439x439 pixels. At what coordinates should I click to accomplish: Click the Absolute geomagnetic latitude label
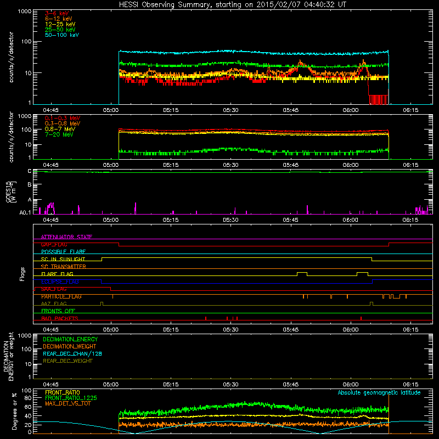point(379,392)
